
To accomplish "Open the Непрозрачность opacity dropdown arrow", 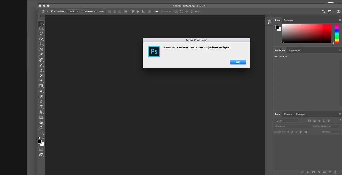I will pos(339,126).
